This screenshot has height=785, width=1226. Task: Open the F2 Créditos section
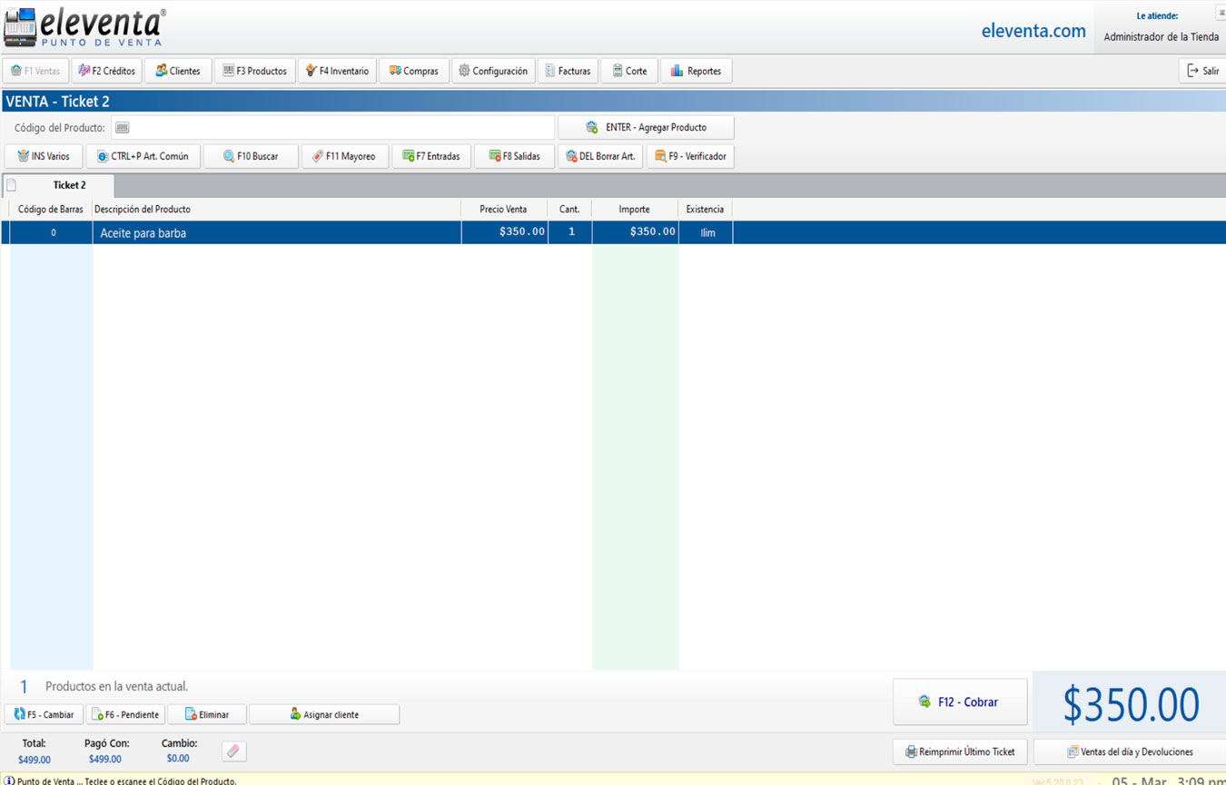[107, 71]
